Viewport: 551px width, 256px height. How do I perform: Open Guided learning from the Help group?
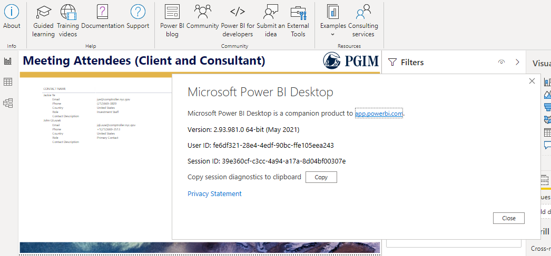click(43, 21)
